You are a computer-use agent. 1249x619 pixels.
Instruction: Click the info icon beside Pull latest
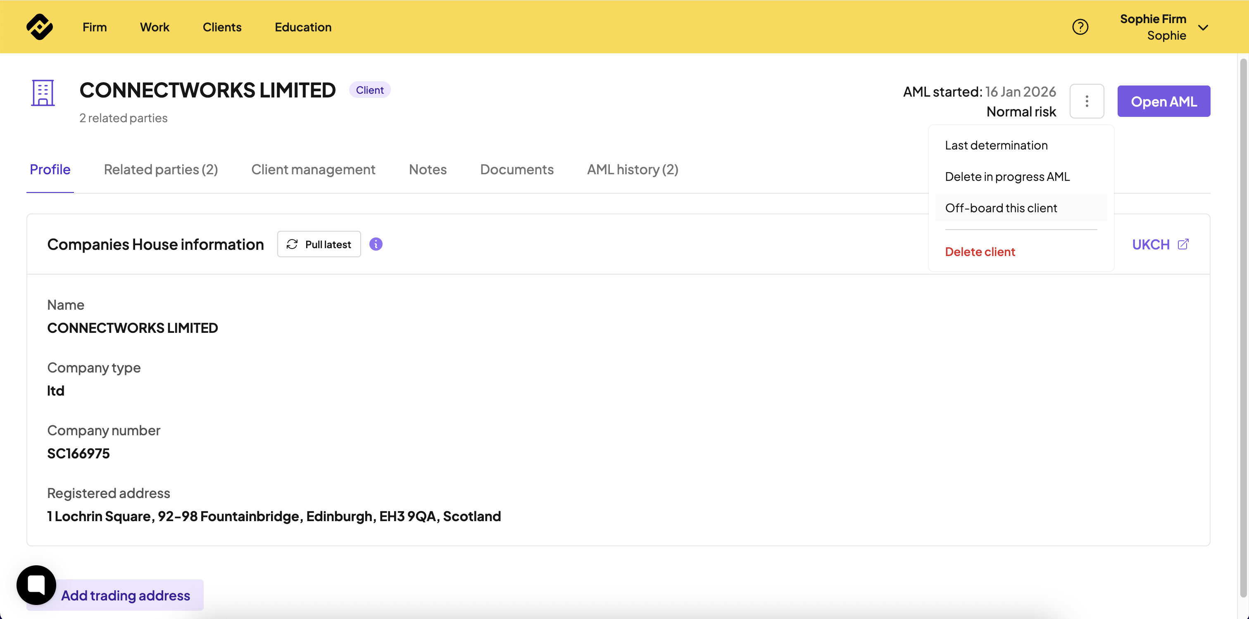376,244
